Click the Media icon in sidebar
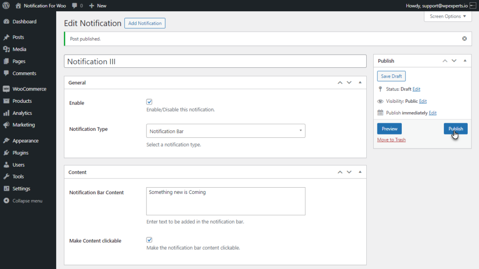Screen dimensions: 479x269 (6, 49)
